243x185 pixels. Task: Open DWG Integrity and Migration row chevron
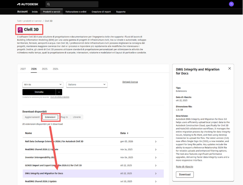[156, 173]
